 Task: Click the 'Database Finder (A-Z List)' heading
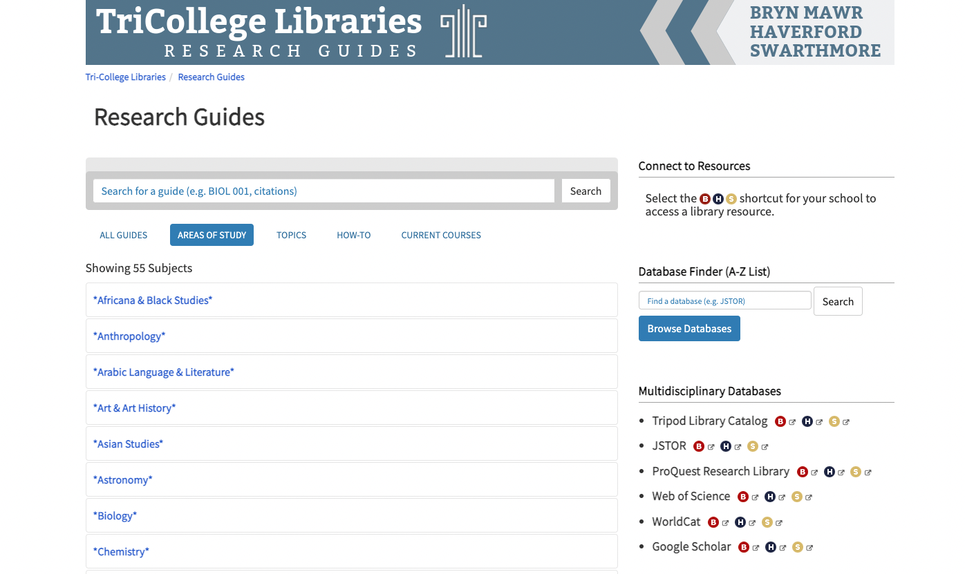click(704, 271)
